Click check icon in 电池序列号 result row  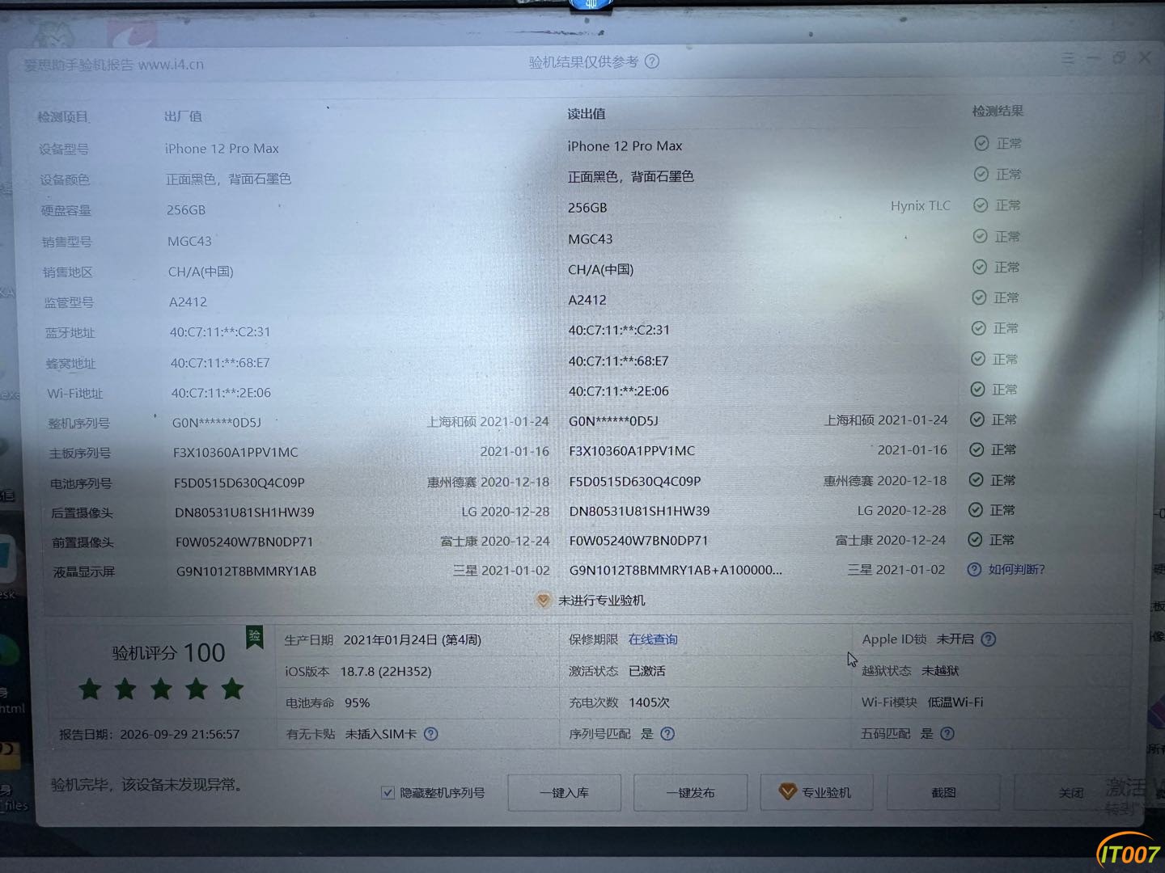tap(976, 480)
